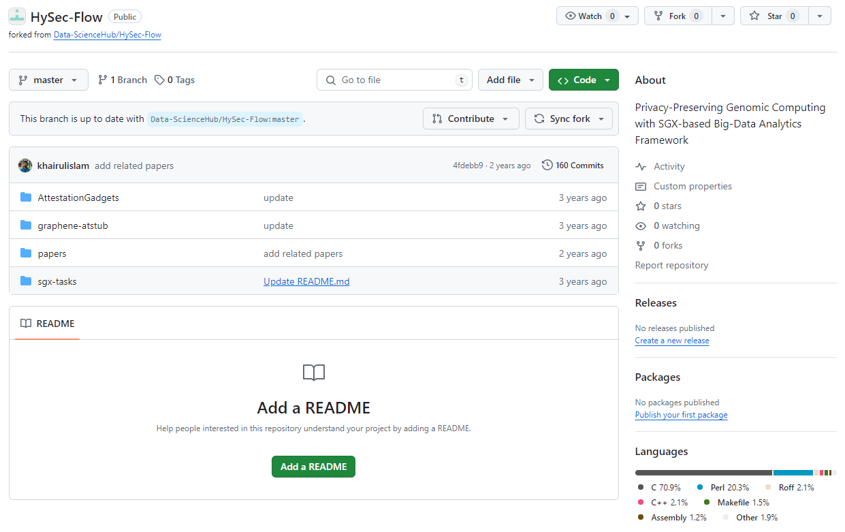Click the Activity pulse icon in sidebar
845x532 pixels.
pos(641,166)
